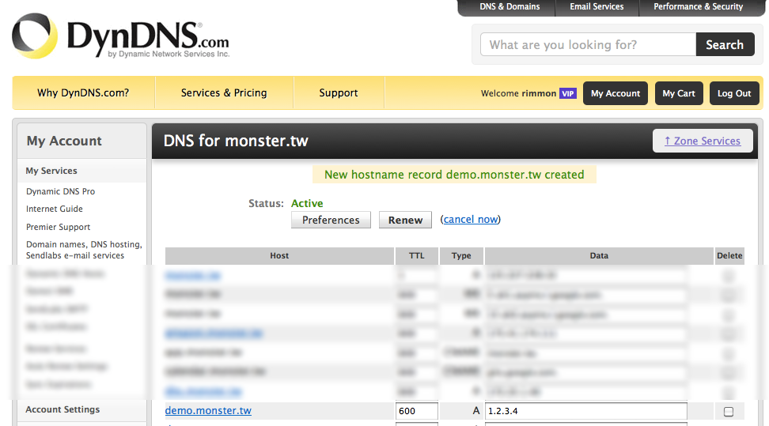Open the demo.monster.tw host link
Screen dimensions: 769x426
(x=208, y=410)
